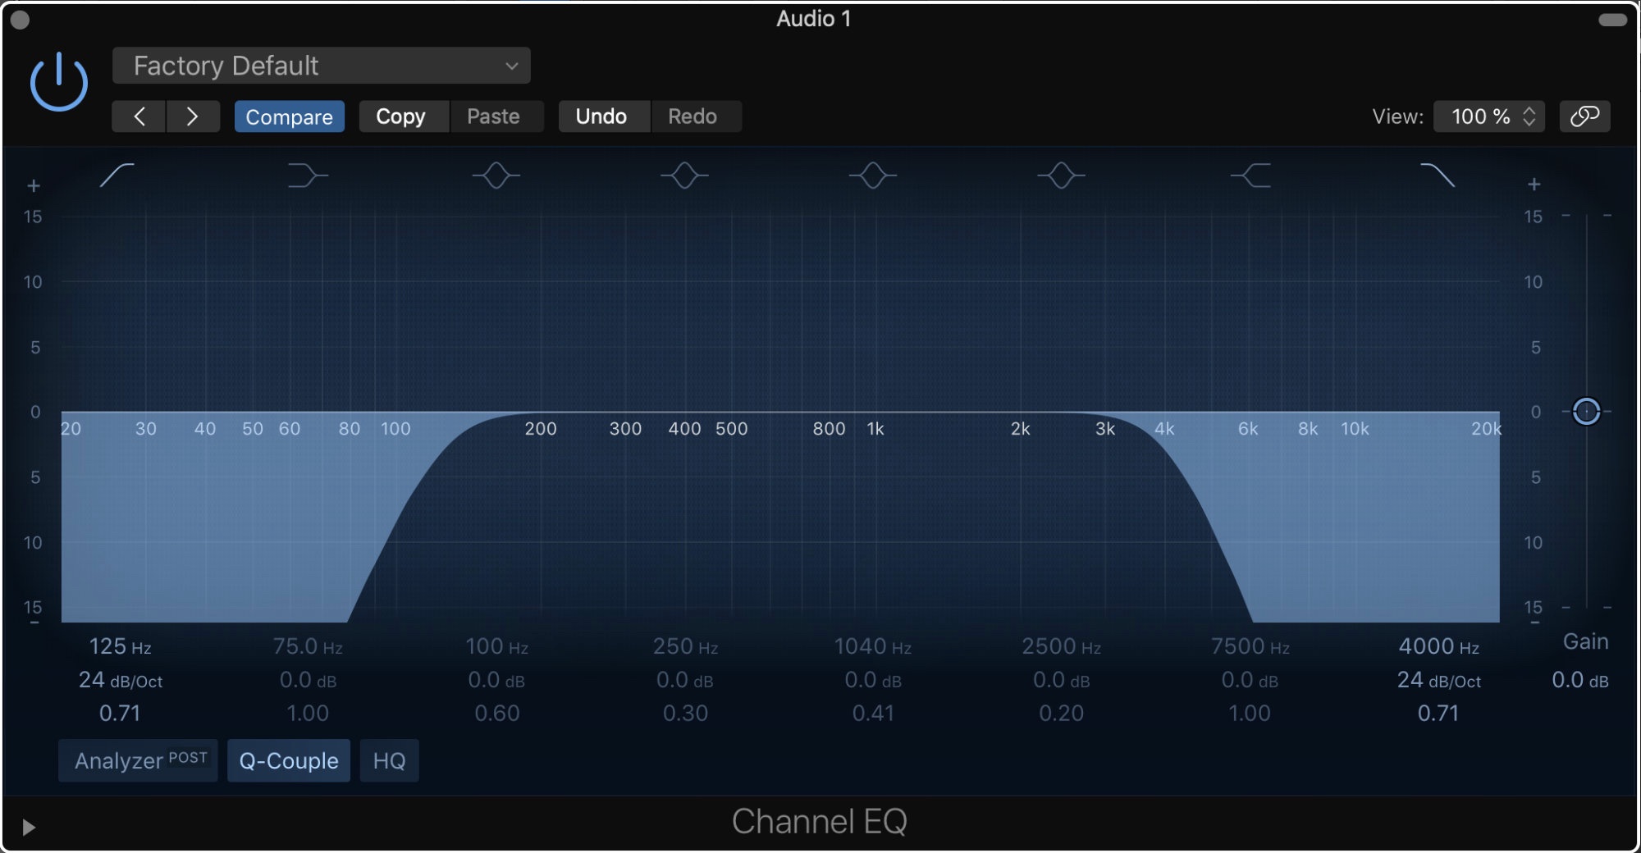The width and height of the screenshot is (1641, 853).
Task: Enable the 100 Hz parametric band icon
Action: tap(496, 175)
